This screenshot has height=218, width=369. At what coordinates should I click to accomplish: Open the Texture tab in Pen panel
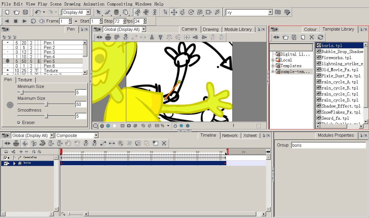pyautogui.click(x=25, y=80)
